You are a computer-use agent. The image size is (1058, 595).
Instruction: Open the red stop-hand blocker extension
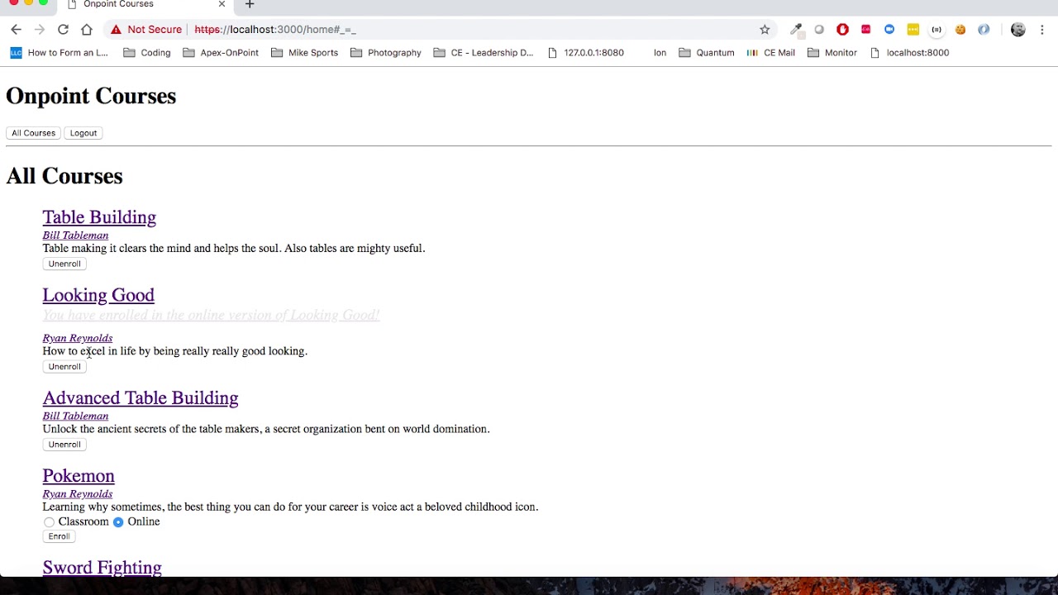[842, 30]
